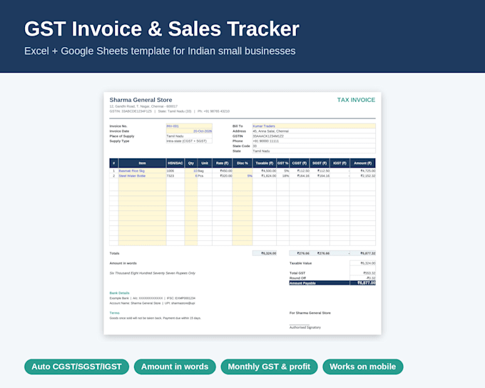485x388 pixels.
Task: Click the taxable cell '₹4,500.00'
Action: click(265, 170)
